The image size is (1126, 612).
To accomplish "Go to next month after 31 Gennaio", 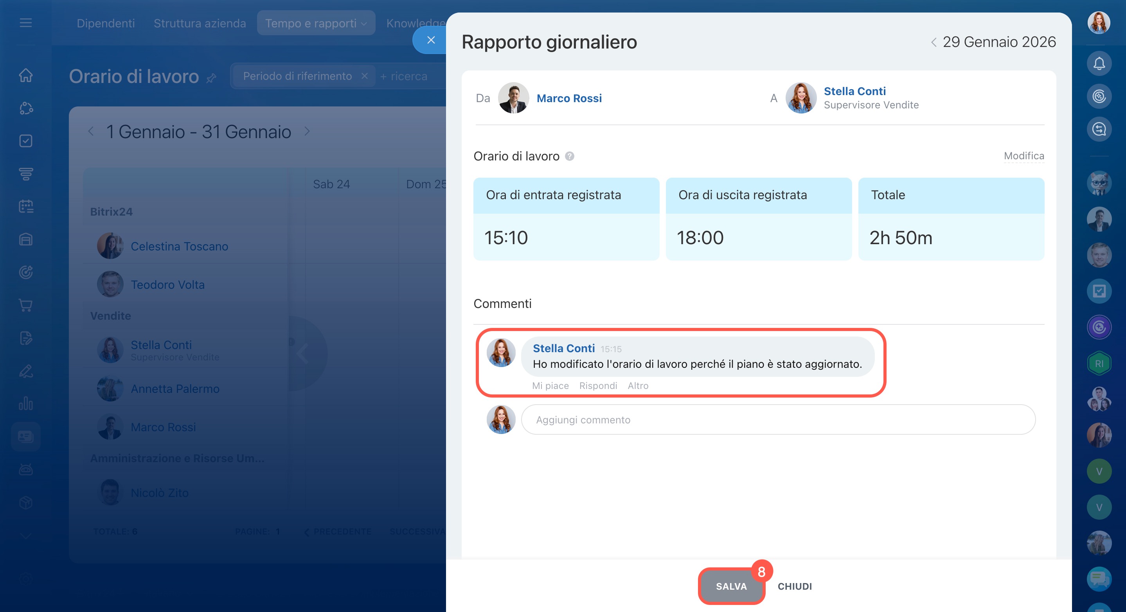I will click(x=307, y=131).
